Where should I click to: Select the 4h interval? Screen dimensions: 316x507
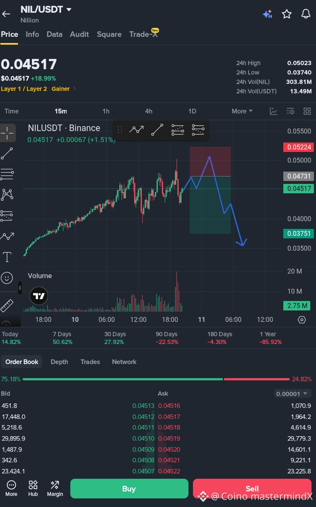coord(149,111)
